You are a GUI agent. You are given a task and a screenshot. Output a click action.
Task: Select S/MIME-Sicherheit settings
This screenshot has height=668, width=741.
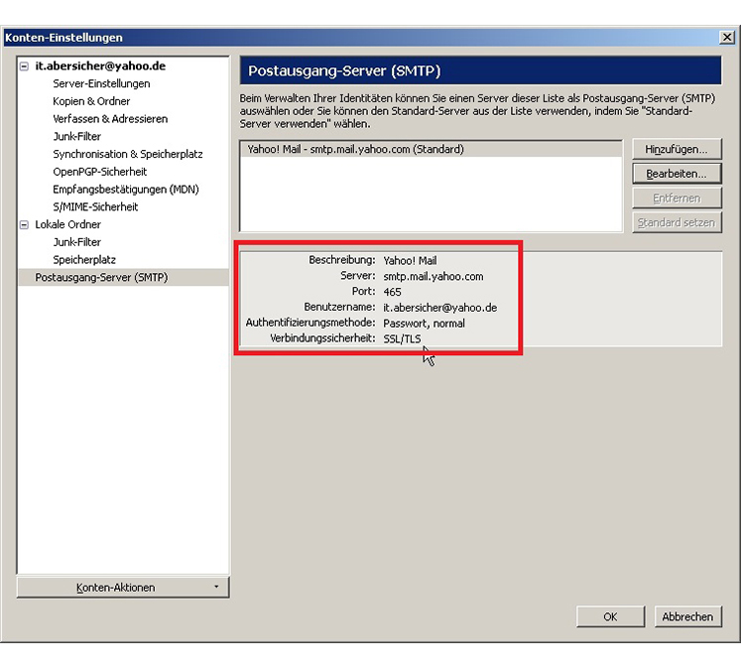pyautogui.click(x=95, y=207)
